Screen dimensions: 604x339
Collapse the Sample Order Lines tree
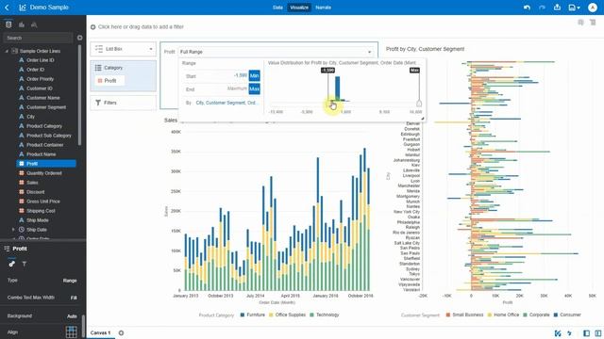[x=7, y=51]
